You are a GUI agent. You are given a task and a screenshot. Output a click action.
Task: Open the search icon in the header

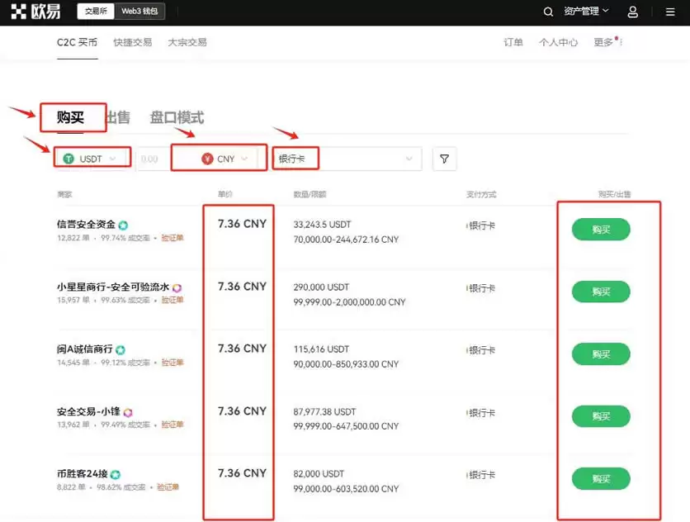pyautogui.click(x=548, y=12)
